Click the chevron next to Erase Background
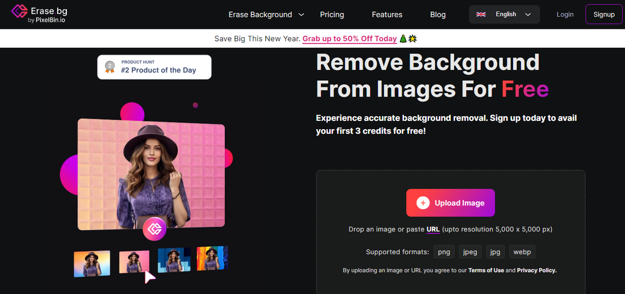625x294 pixels. coord(301,15)
